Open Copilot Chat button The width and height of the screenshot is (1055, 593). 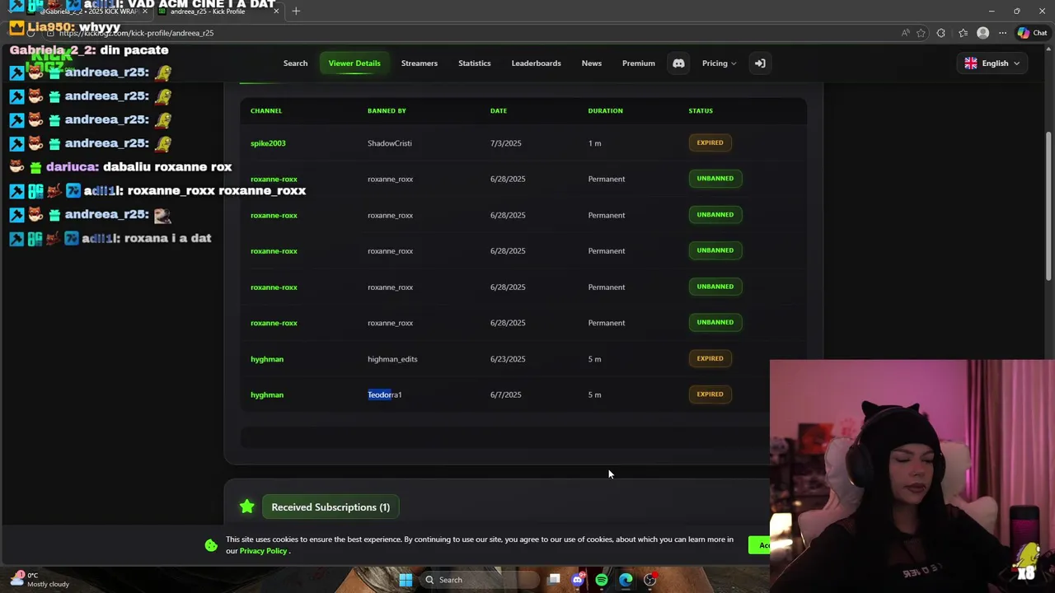1032,33
